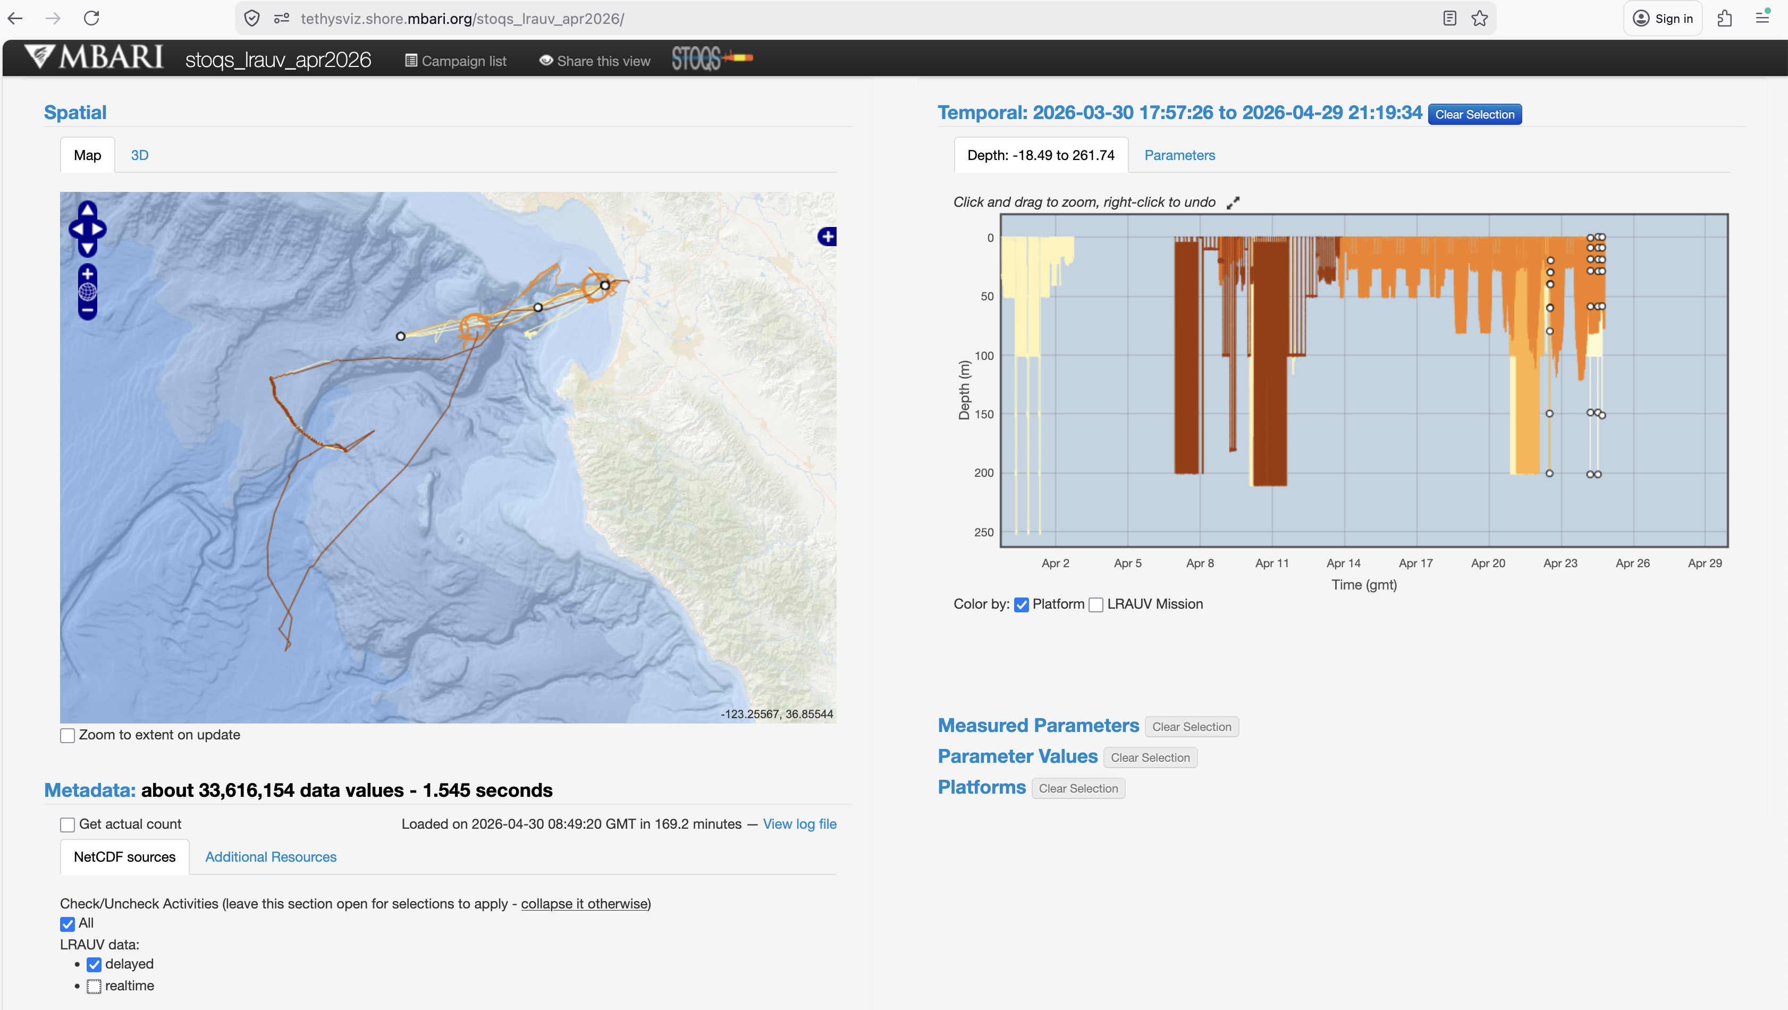Toggle Zoom to extent on update
1788x1010 pixels.
point(68,736)
